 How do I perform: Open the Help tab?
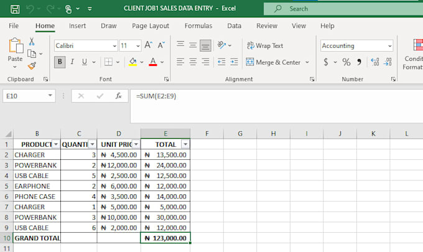pos(327,26)
